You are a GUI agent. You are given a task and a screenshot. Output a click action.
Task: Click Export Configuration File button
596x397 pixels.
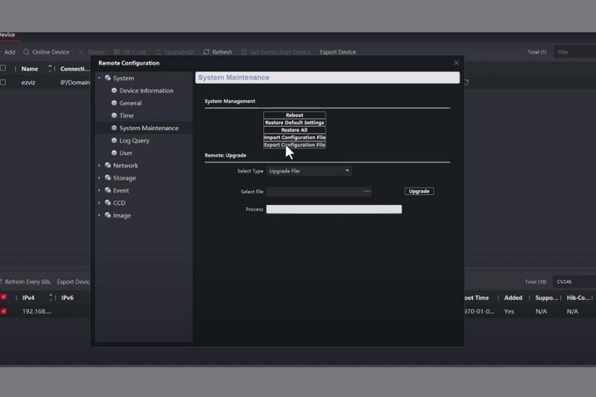tap(294, 144)
